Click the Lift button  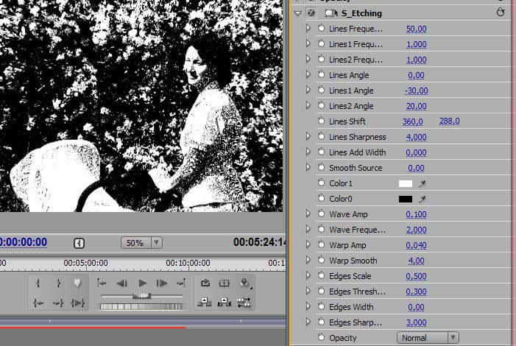coord(204,302)
